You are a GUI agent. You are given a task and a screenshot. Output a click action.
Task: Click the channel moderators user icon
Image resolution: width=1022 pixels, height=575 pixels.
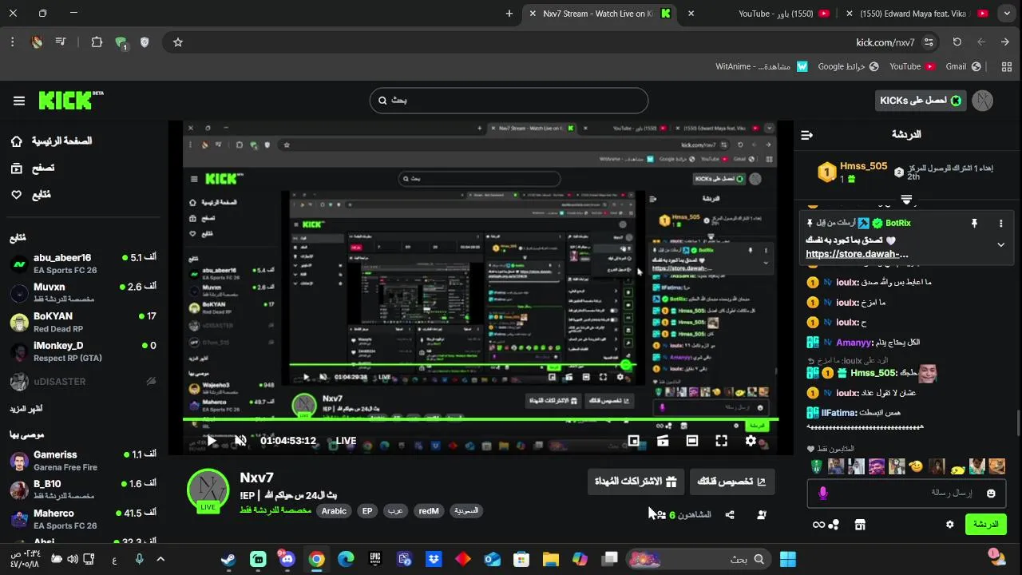[x=762, y=515]
